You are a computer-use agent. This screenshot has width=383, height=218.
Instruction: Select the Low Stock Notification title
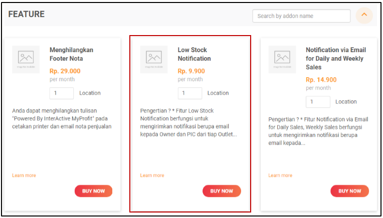(194, 54)
